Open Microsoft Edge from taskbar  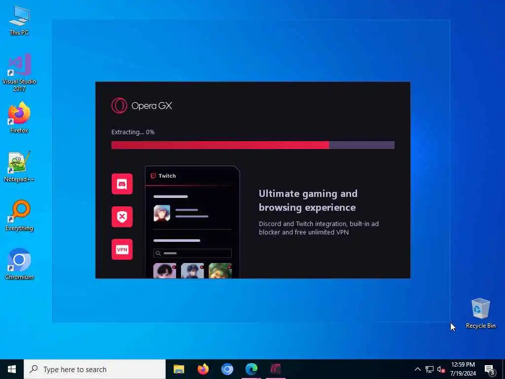251,369
